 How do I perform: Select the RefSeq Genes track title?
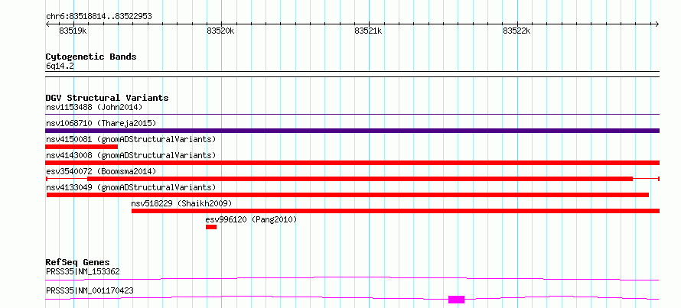coord(78,262)
